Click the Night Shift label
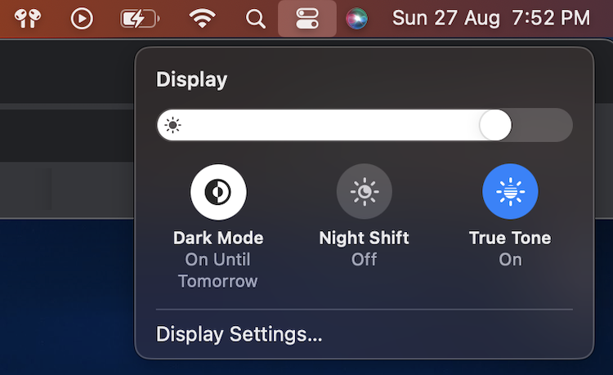The height and width of the screenshot is (375, 613). (x=364, y=238)
